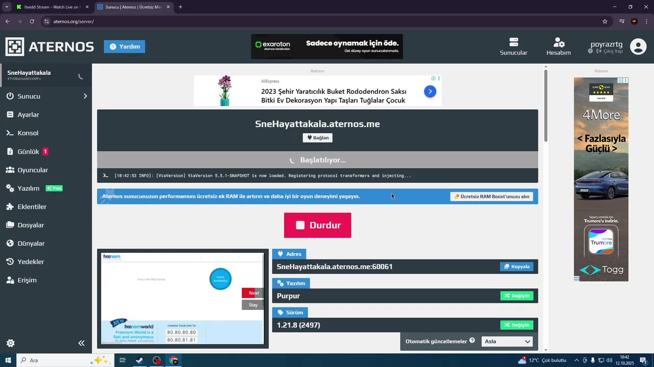
Task: Open Yardım help button
Action: [124, 46]
